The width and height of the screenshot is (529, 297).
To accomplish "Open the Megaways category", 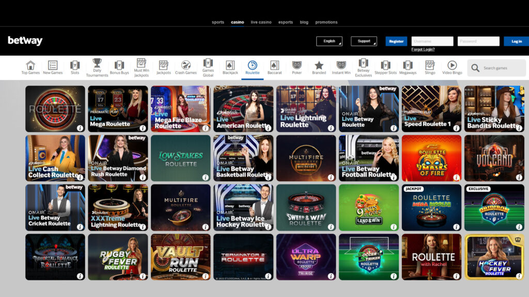I will 408,68.
